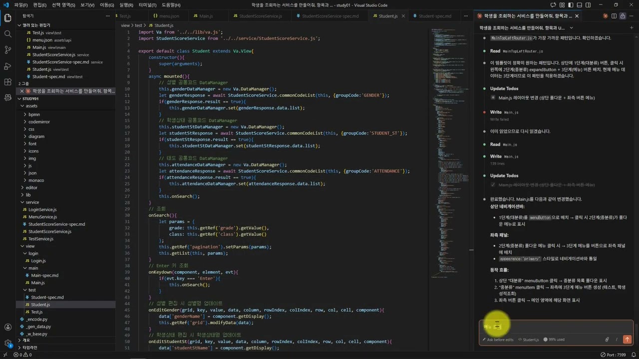The width and height of the screenshot is (639, 359).
Task: Start a new chat with plus icon
Action: 631,28
